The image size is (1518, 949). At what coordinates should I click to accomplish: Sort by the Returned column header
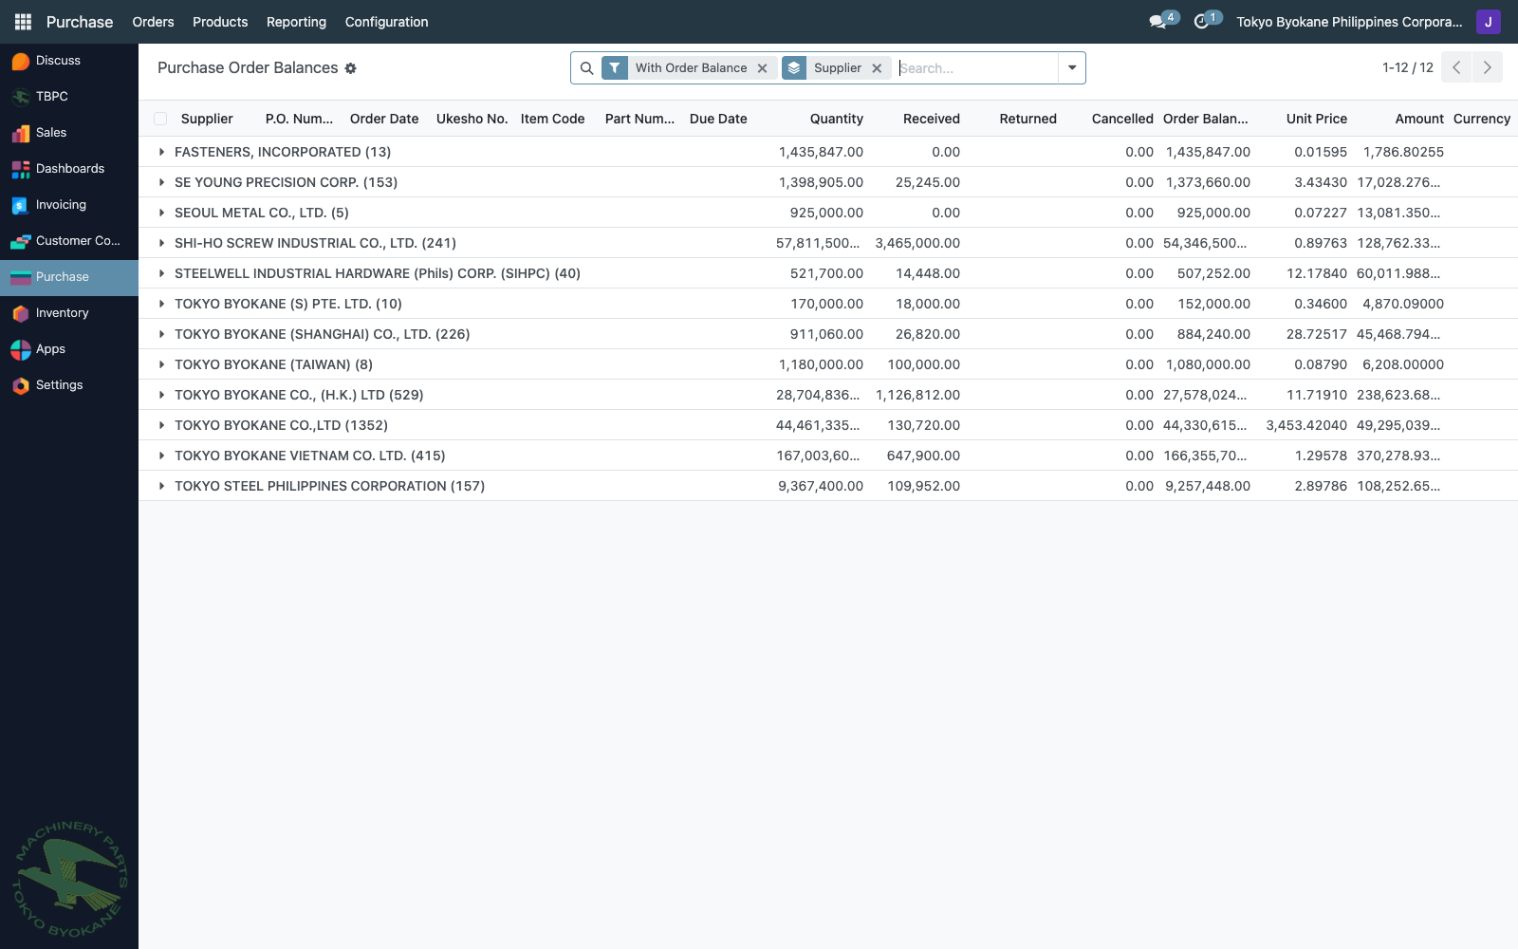pyautogui.click(x=1027, y=119)
